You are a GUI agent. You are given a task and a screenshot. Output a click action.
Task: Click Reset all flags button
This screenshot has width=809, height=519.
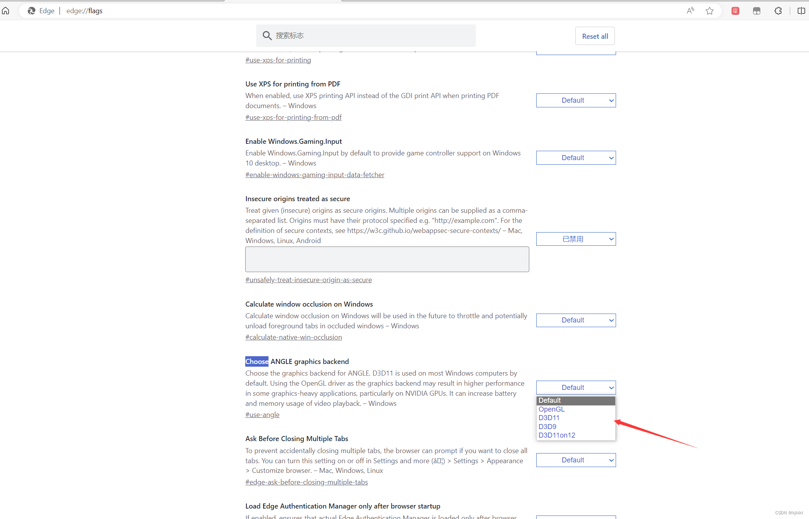(x=595, y=36)
